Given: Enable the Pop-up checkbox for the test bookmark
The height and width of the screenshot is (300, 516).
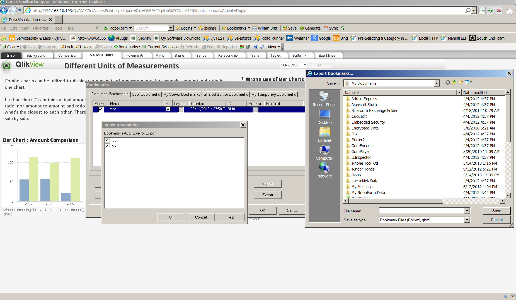Looking at the screenshot, I should pyautogui.click(x=255, y=109).
